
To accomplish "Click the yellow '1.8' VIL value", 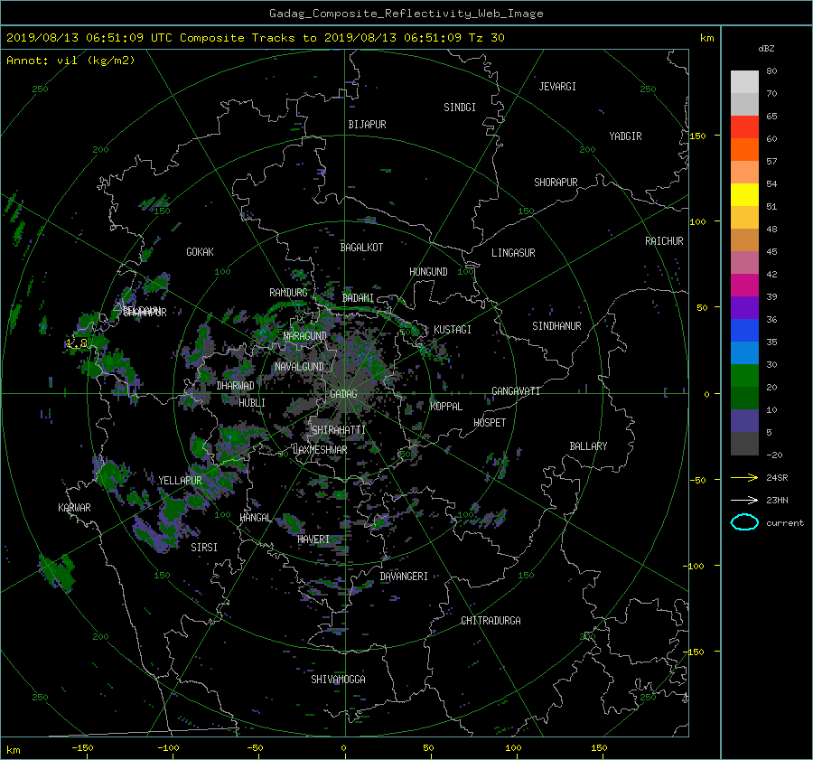I will tap(77, 342).
